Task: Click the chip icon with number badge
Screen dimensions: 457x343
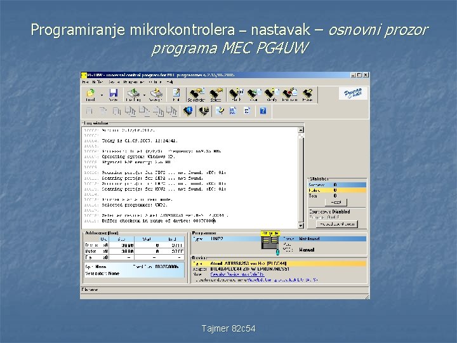Action: click(204, 111)
